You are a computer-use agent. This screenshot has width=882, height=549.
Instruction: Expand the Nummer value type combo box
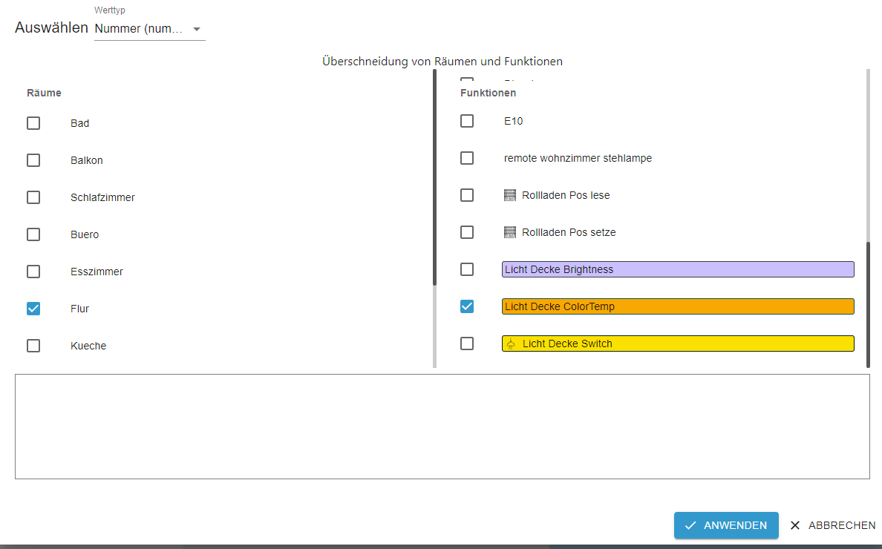(141, 29)
